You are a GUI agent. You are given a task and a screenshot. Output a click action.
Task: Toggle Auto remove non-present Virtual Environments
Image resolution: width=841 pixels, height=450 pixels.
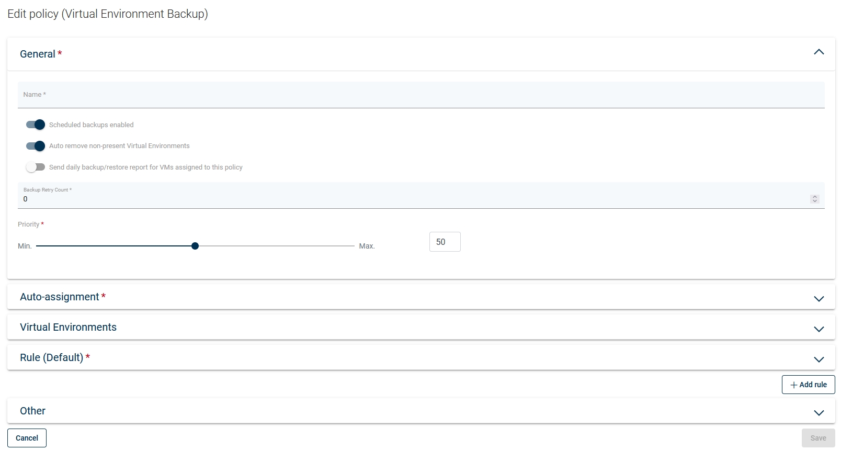36,146
